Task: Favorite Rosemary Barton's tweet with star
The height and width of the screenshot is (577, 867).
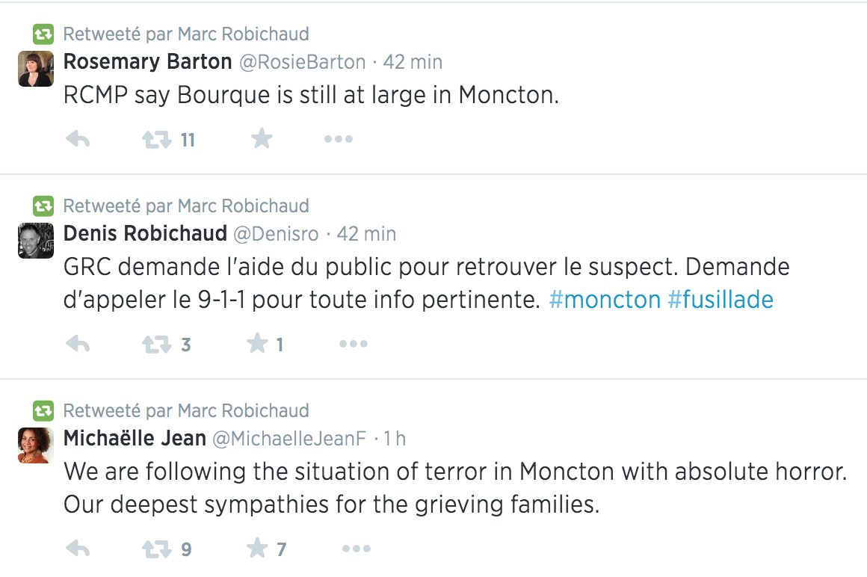Action: 262,139
